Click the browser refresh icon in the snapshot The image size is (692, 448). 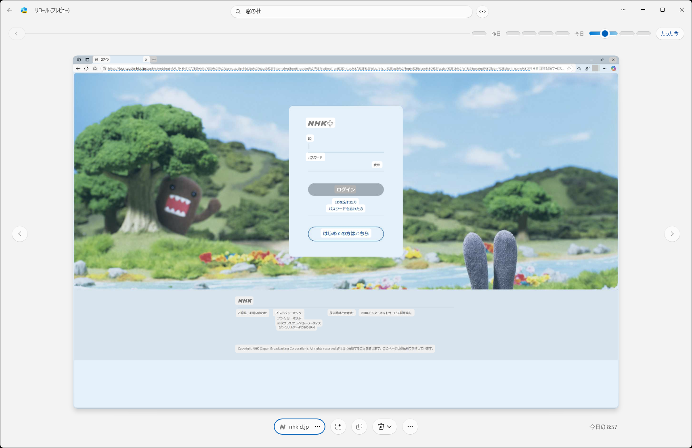pyautogui.click(x=86, y=69)
